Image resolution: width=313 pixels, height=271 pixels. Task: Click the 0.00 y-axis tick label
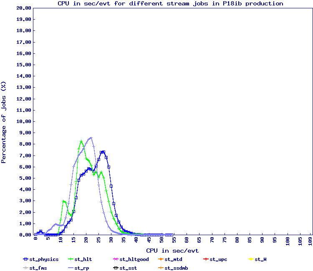pos(25,235)
